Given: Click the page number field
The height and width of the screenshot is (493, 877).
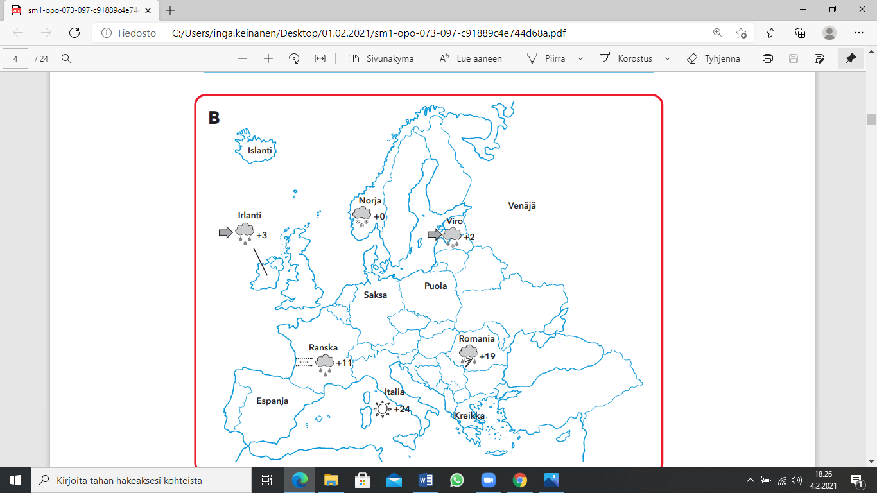Looking at the screenshot, I should pos(15,58).
